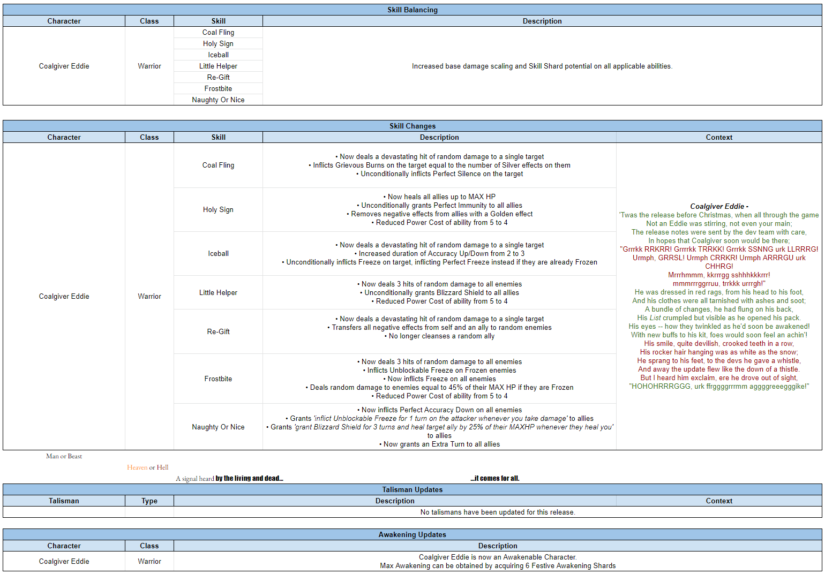The width and height of the screenshot is (825, 574).
Task: Click 'Coal Fling' skill in Skill Changes
Action: (218, 165)
